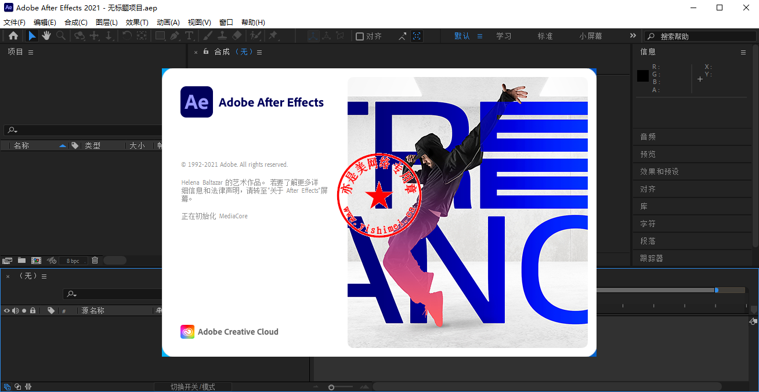The height and width of the screenshot is (392, 759).
Task: Select the Zoom magnifier tool
Action: pyautogui.click(x=61, y=36)
